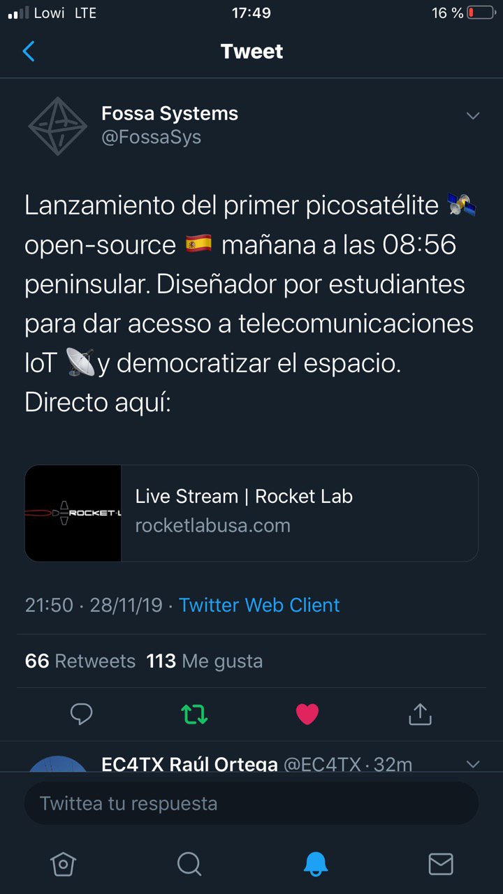Open the Rocket Lab Live Stream card

point(251,513)
